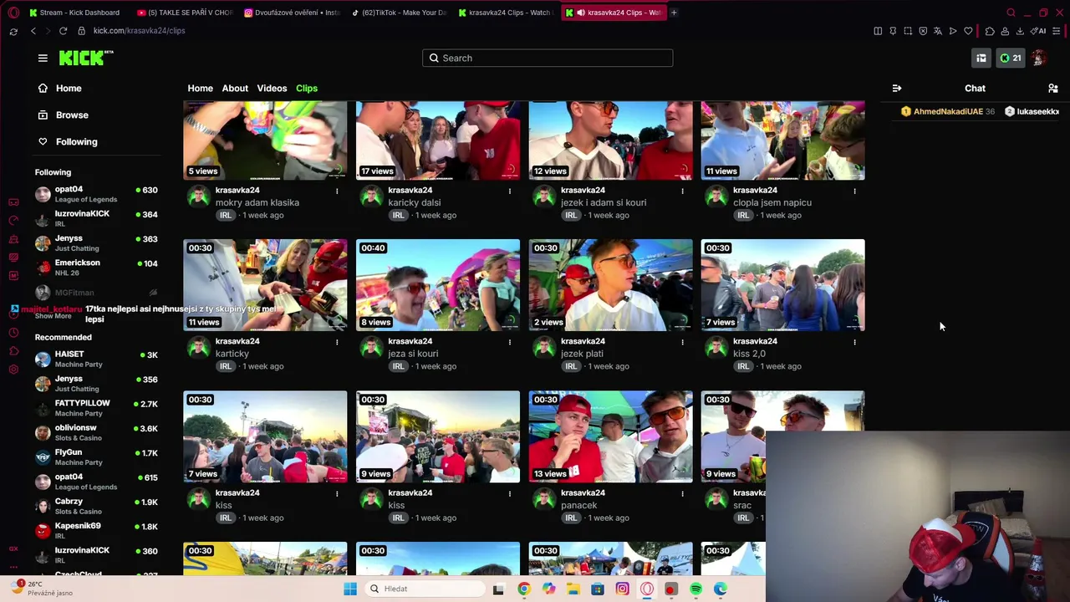Switch to the channel Home tab
Image resolution: width=1070 pixels, height=602 pixels.
[200, 88]
